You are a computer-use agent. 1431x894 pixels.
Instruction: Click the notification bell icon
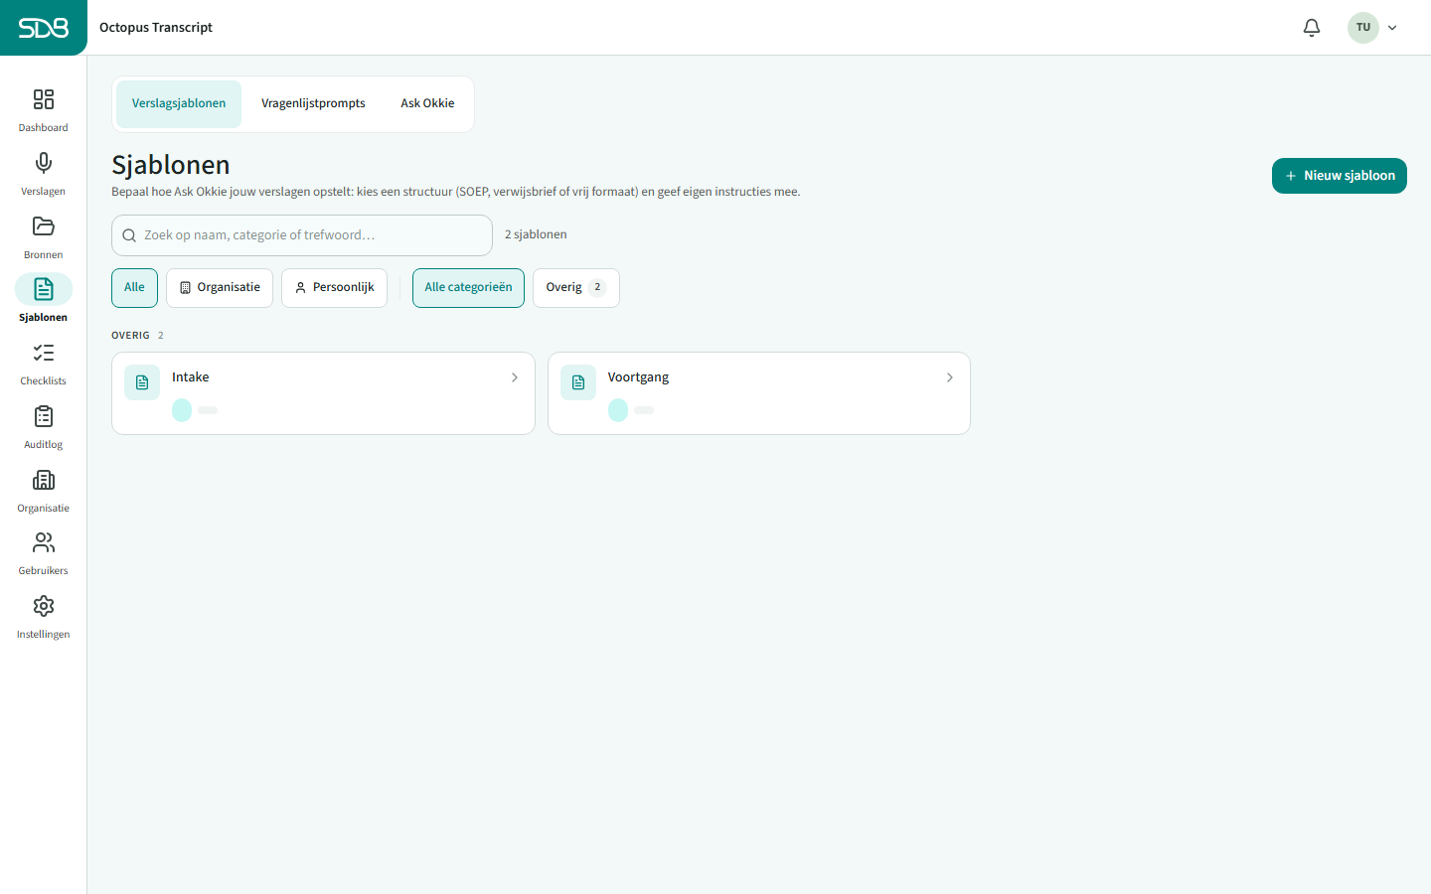click(1312, 28)
